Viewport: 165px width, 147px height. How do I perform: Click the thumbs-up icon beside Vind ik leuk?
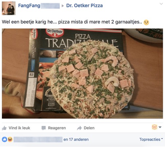[4, 128]
